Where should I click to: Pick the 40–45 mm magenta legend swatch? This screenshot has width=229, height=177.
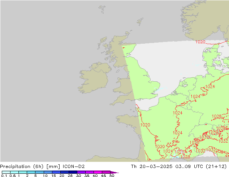98,172
